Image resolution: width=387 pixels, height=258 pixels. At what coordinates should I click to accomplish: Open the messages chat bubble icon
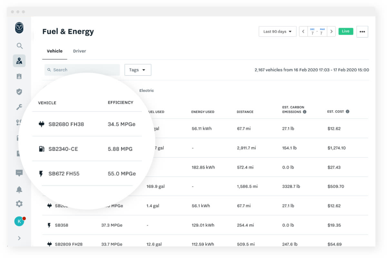19,173
